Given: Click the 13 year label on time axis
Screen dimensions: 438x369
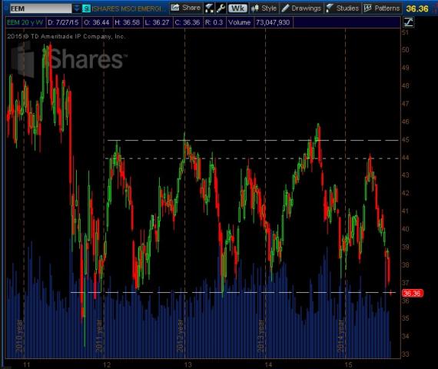Looking at the screenshot, I should pos(188,364).
